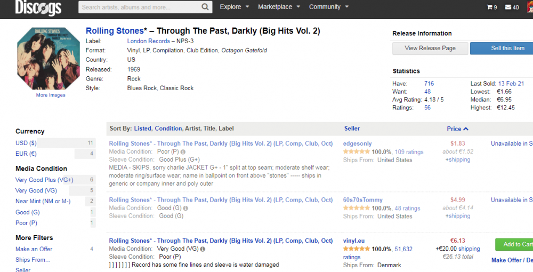Sort listings by Price column
This screenshot has width=533, height=272.
tap(457, 129)
